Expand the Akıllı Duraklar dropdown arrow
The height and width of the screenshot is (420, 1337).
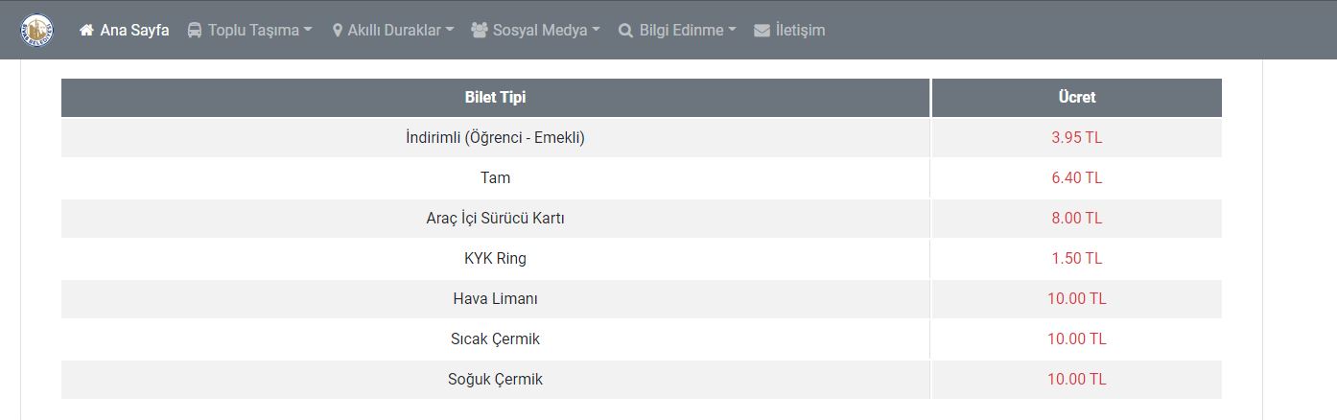pos(450,30)
